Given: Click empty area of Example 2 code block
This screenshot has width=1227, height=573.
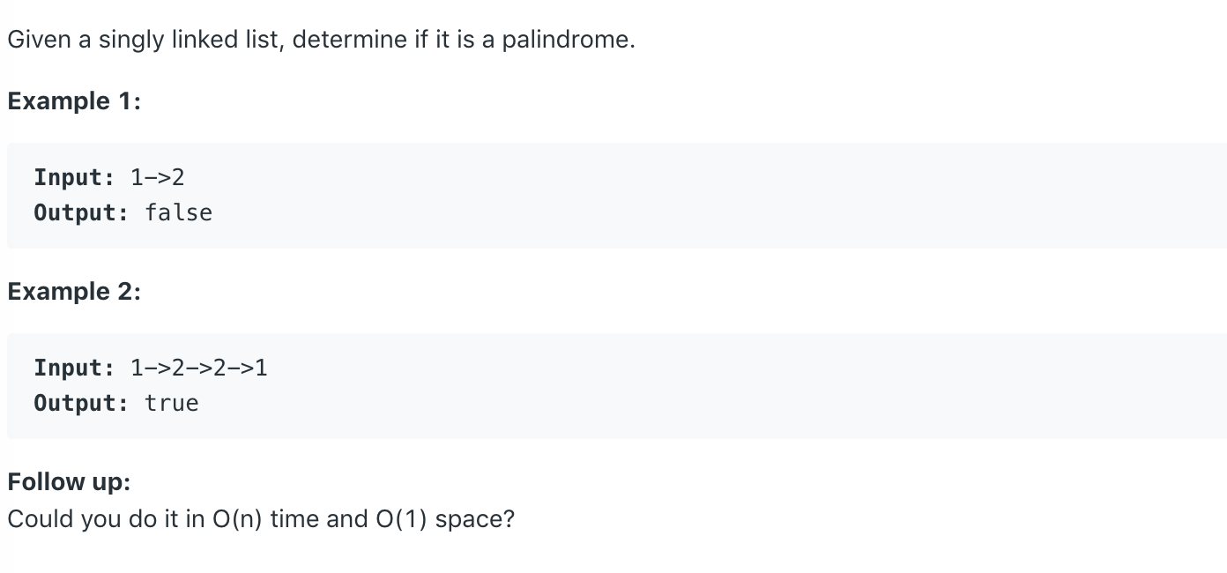Looking at the screenshot, I should click(705, 386).
